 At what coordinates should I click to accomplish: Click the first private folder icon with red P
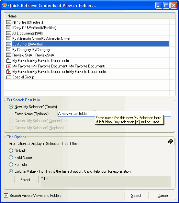9,66
